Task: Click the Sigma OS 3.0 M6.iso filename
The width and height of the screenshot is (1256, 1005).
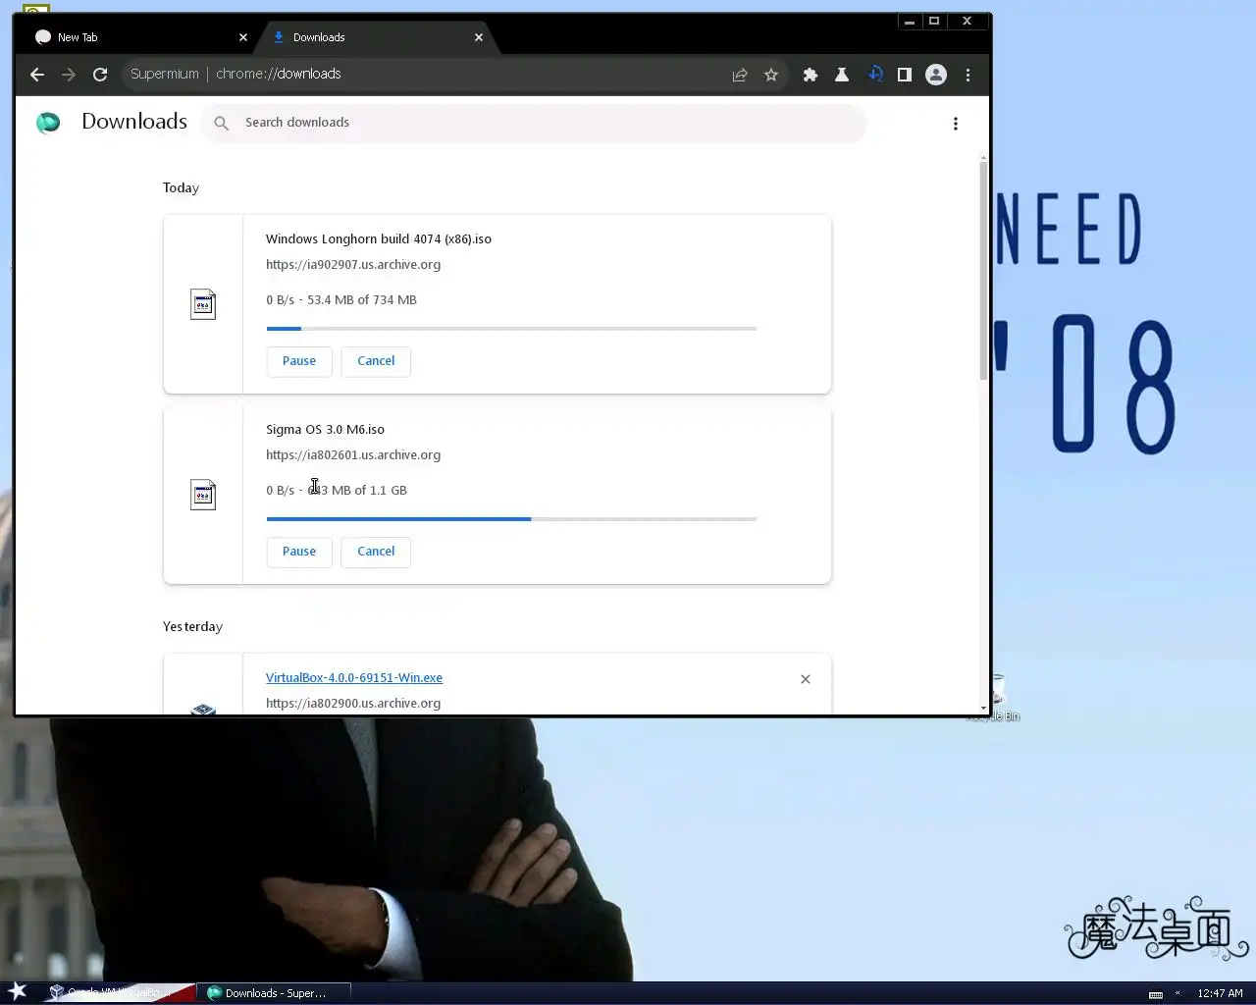Action: coord(325,430)
